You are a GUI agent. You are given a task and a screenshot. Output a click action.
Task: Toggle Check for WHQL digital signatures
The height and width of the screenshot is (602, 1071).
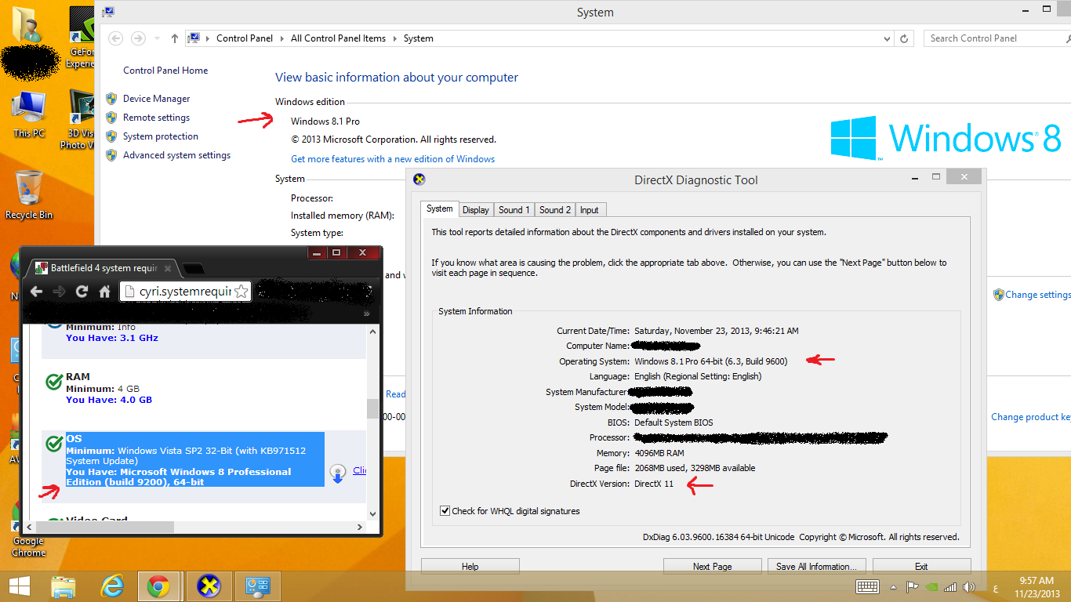(445, 511)
